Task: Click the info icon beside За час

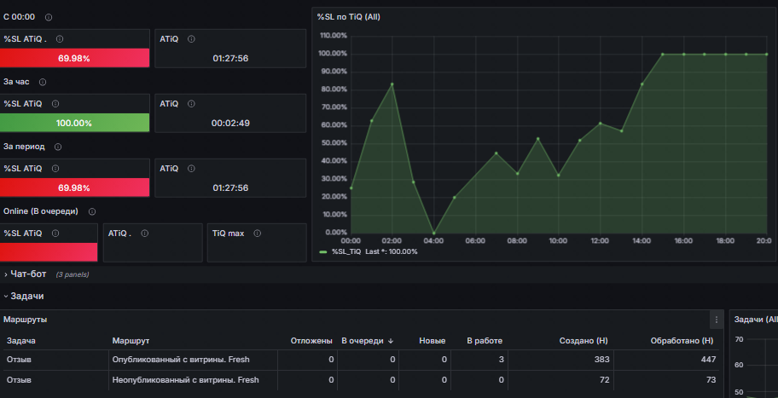Action: (x=43, y=83)
